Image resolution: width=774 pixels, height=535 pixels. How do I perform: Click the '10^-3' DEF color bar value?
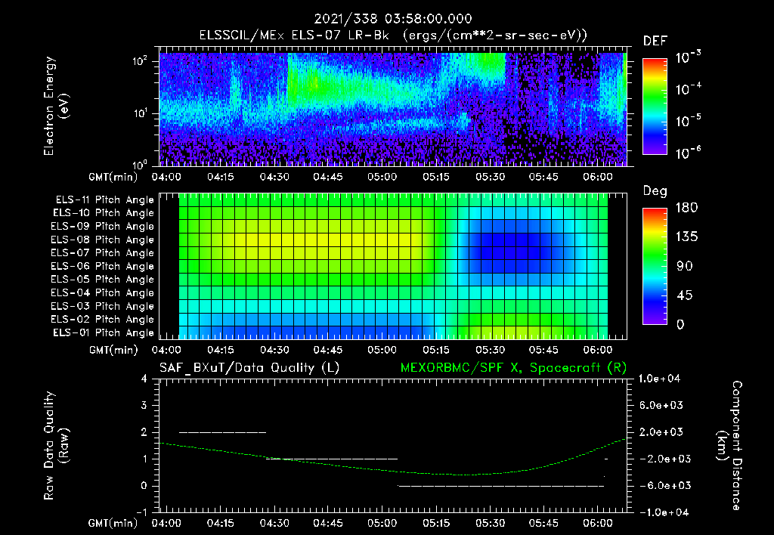point(688,57)
